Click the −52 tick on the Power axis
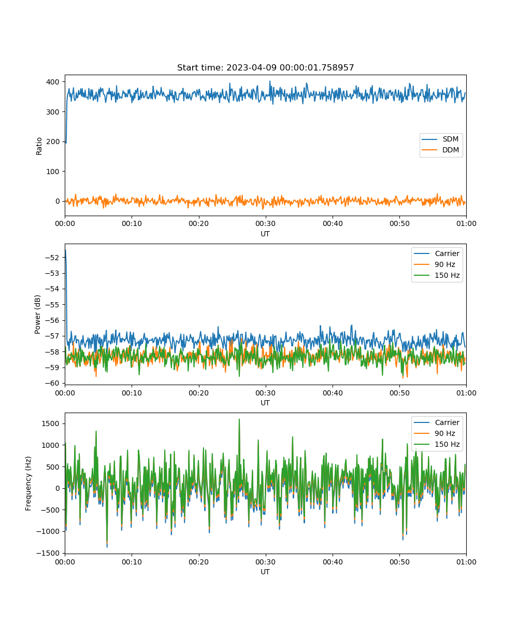518x622 pixels. 53,257
